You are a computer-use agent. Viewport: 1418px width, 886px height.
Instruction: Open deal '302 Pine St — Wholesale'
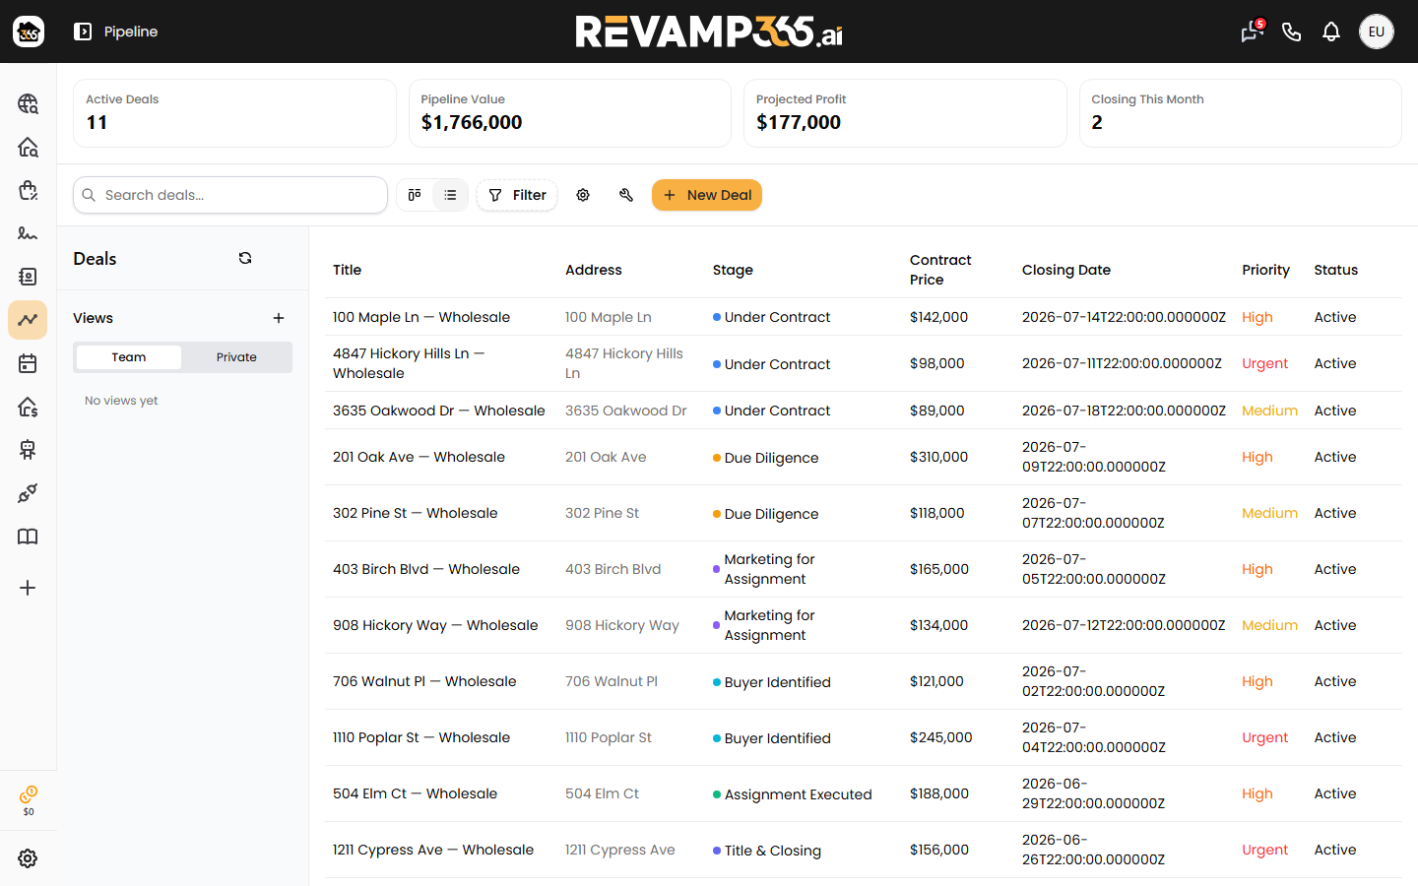coord(415,513)
